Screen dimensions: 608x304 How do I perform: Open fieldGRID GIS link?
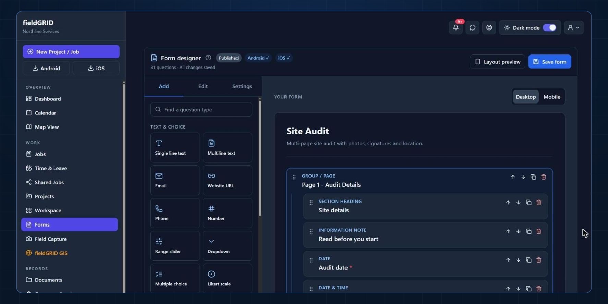point(69,253)
